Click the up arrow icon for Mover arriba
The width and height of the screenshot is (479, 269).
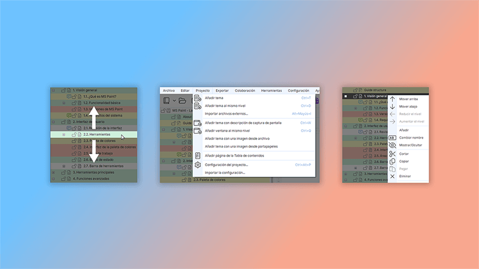pos(393,99)
